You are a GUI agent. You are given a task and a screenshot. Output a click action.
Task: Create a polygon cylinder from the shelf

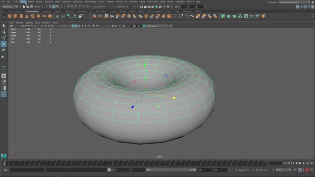click(x=21, y=16)
